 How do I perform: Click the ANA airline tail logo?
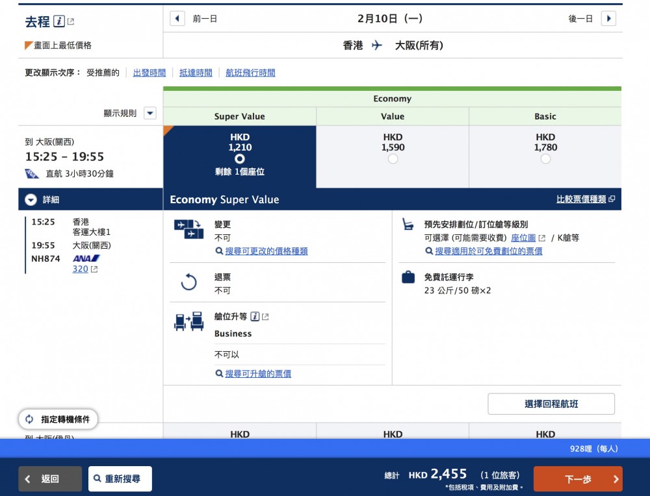pos(31,173)
